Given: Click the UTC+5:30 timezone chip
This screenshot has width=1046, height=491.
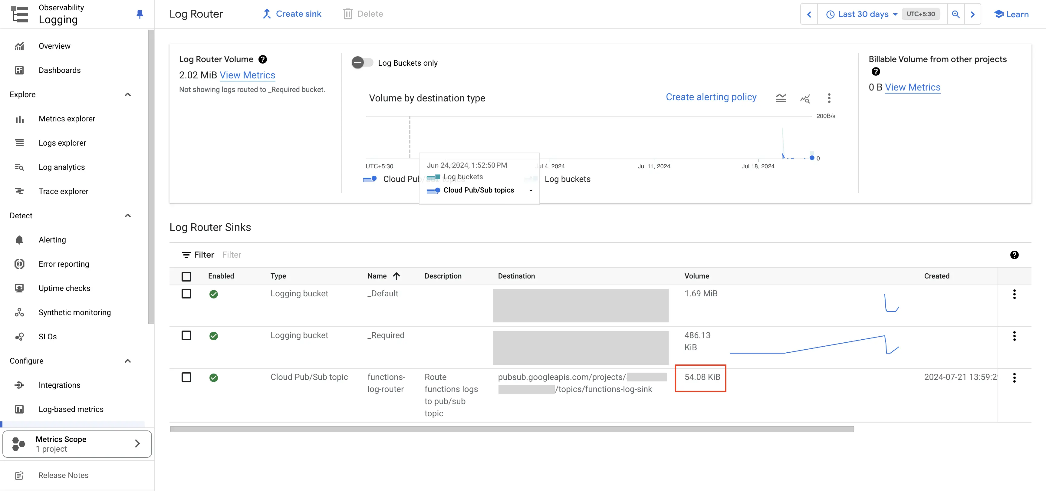Looking at the screenshot, I should pyautogui.click(x=920, y=14).
